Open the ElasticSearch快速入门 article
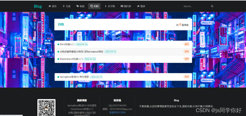Screen dimensions: 246x116 click(71, 59)
